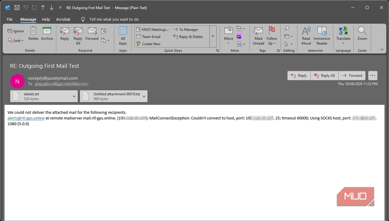Run the Team Email quick step
The height and width of the screenshot is (221, 389).
(149, 37)
